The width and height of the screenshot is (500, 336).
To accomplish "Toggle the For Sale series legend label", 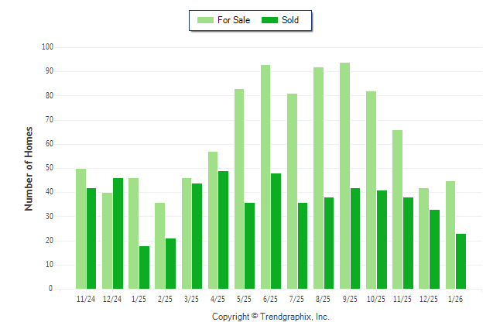I will click(x=235, y=20).
